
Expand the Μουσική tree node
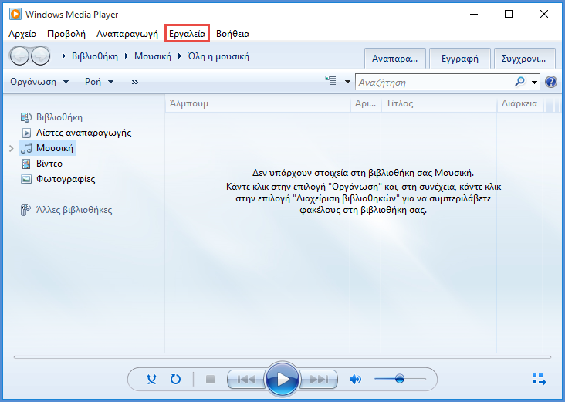click(x=11, y=148)
